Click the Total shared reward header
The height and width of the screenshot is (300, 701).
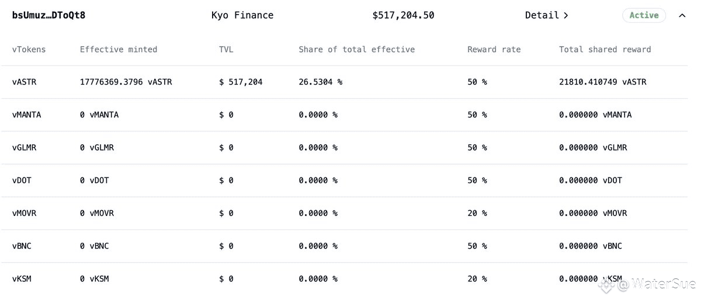[x=605, y=50]
